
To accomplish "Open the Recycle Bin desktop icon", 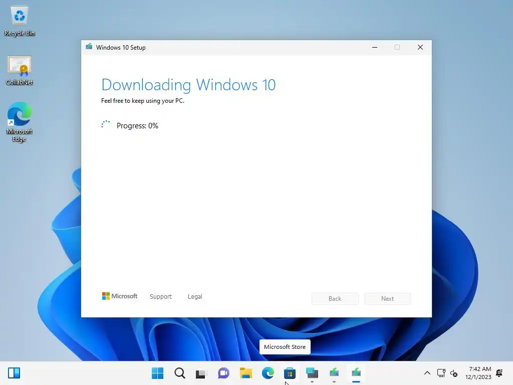I will click(x=20, y=21).
